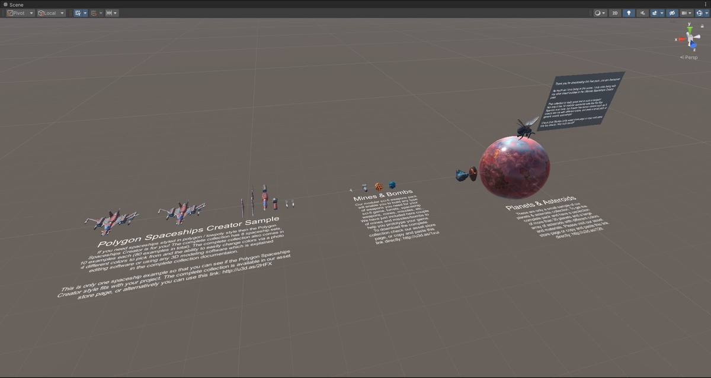This screenshot has width=711, height=378.
Task: Toggle grid snapping icon
Action: (94, 13)
